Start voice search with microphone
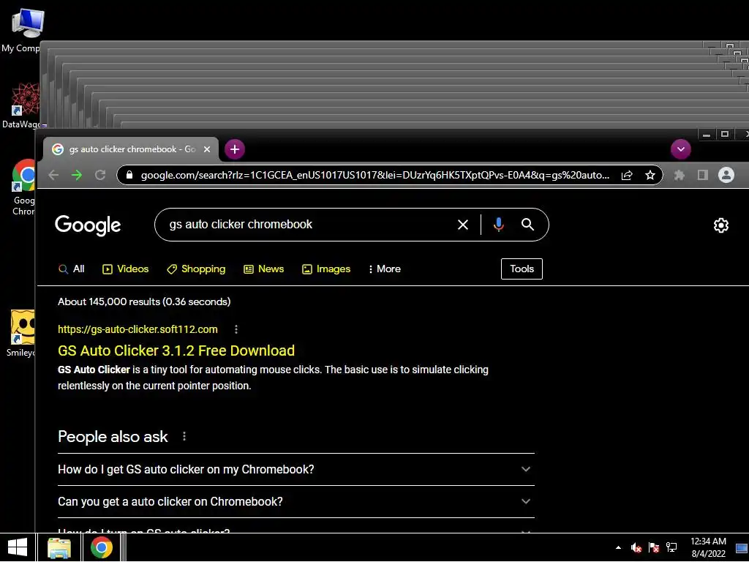 click(498, 225)
